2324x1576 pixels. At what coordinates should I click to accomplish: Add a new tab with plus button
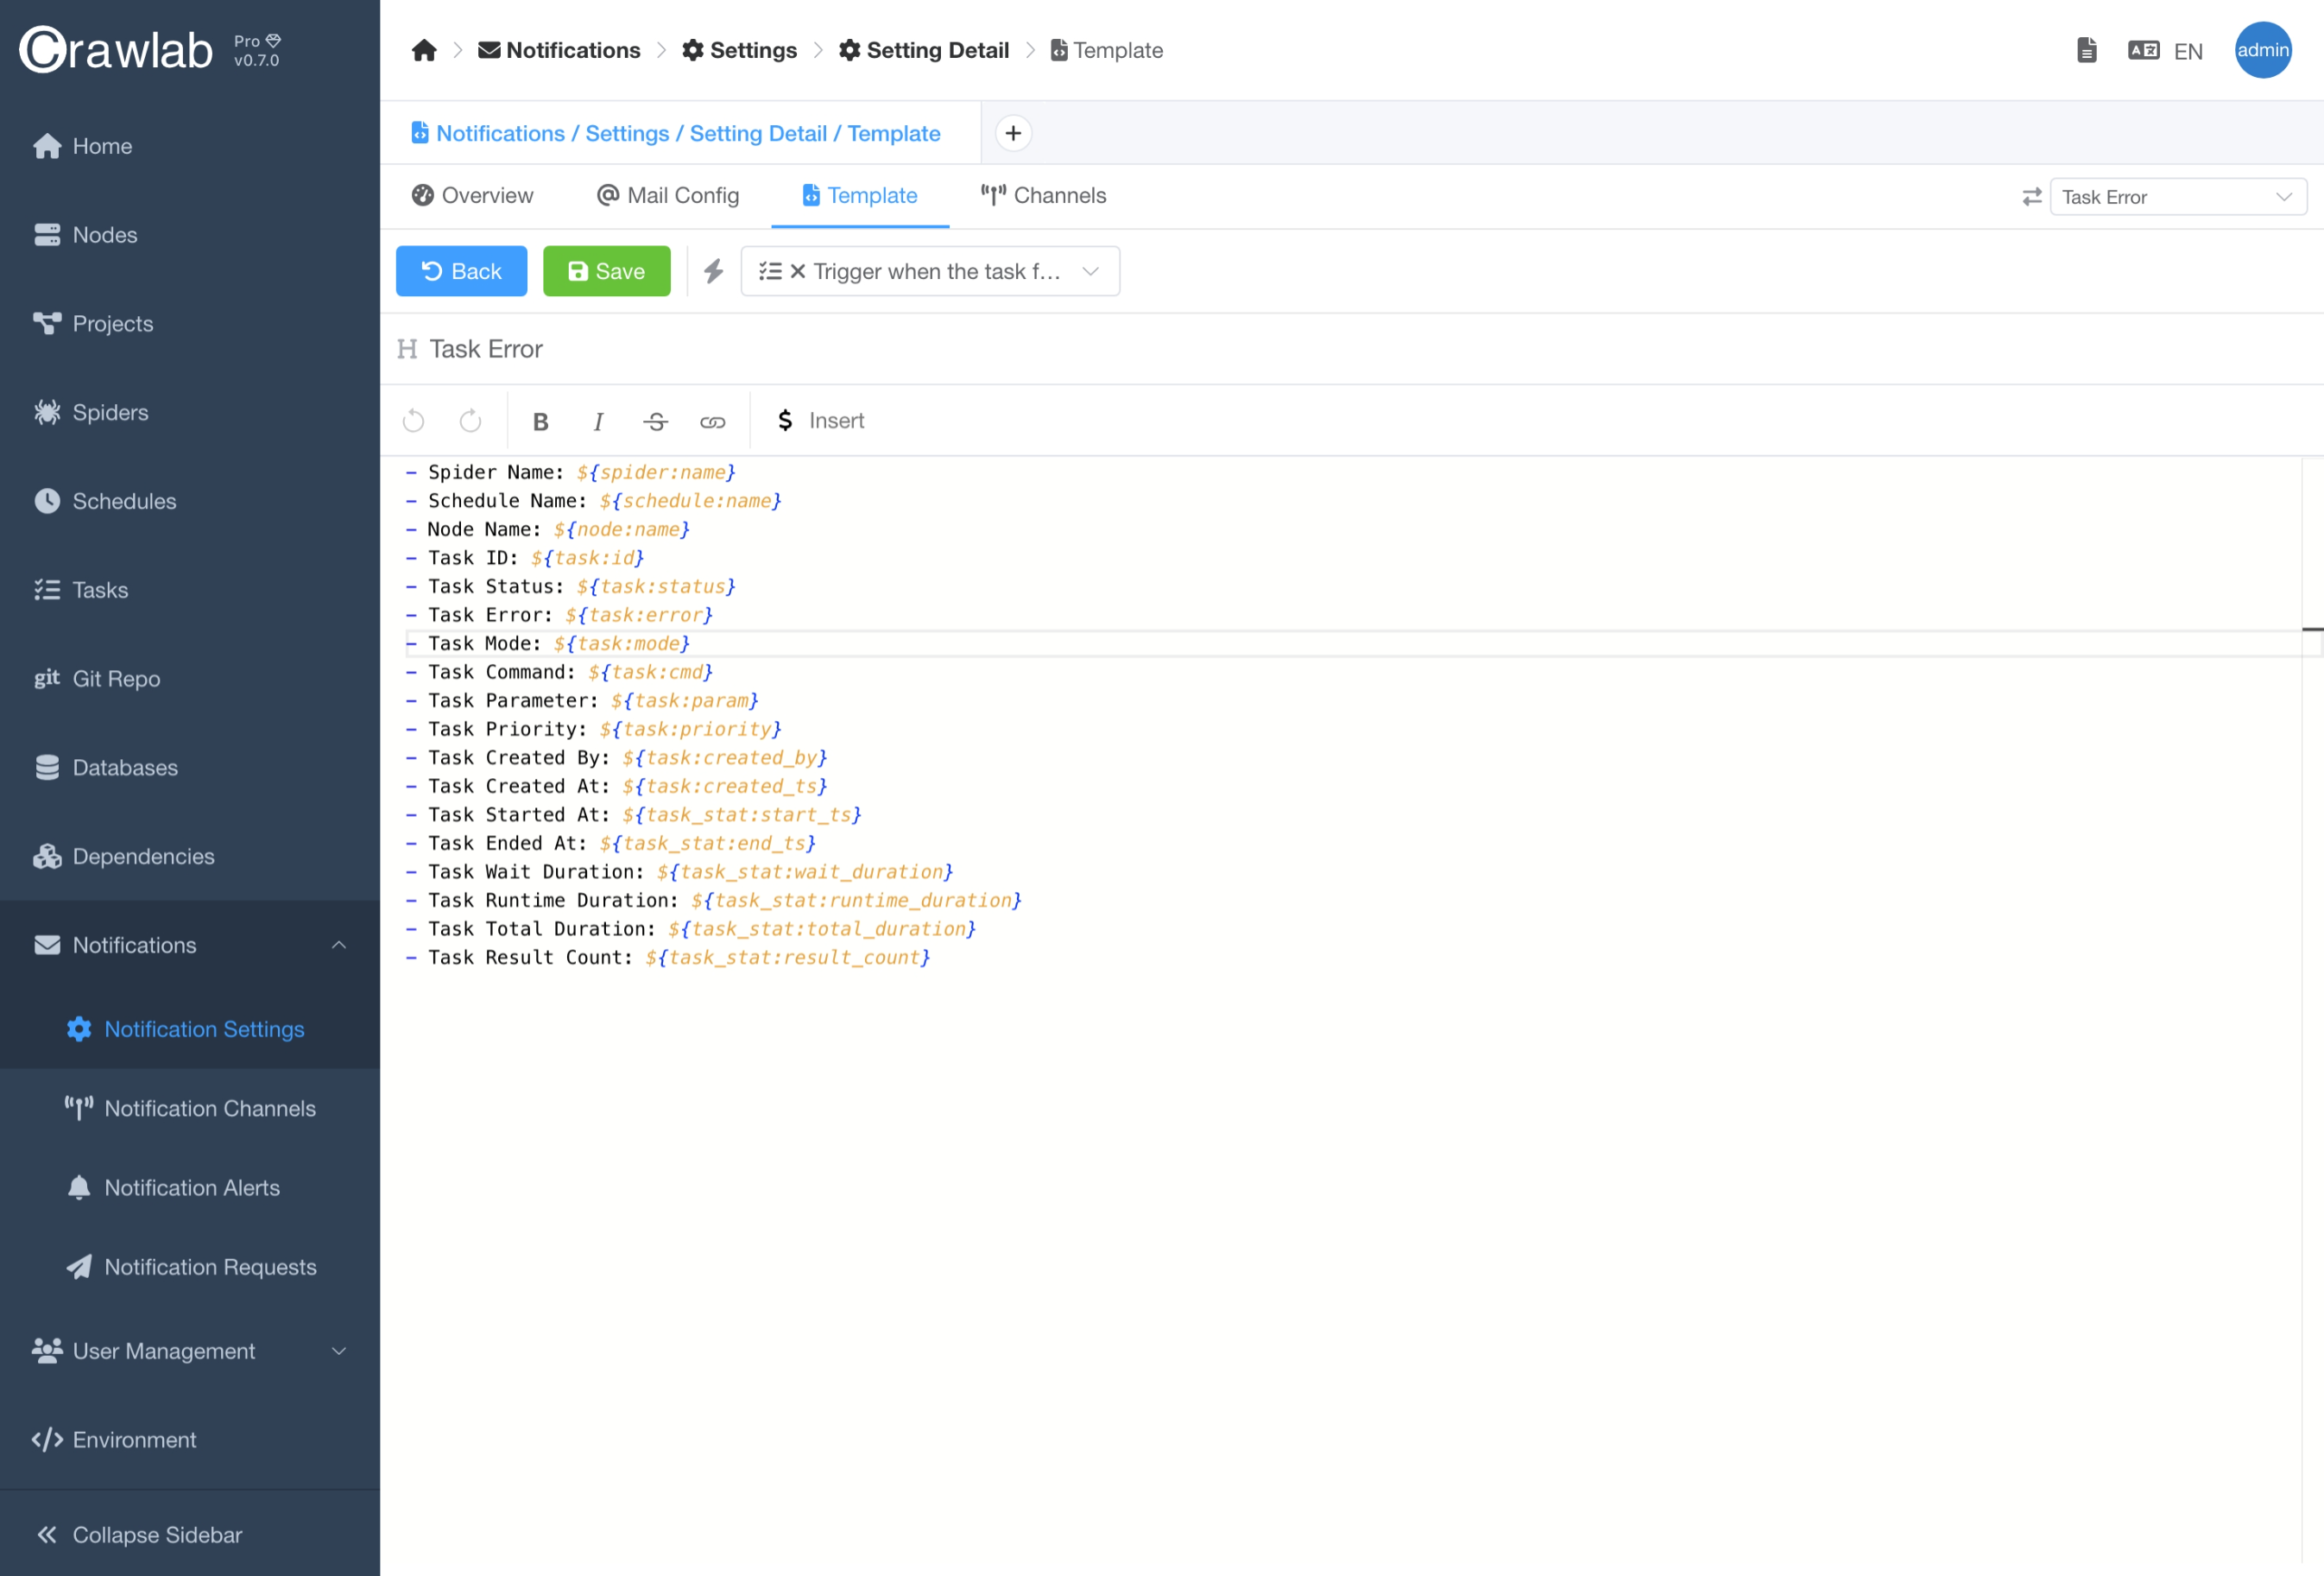[x=1013, y=133]
